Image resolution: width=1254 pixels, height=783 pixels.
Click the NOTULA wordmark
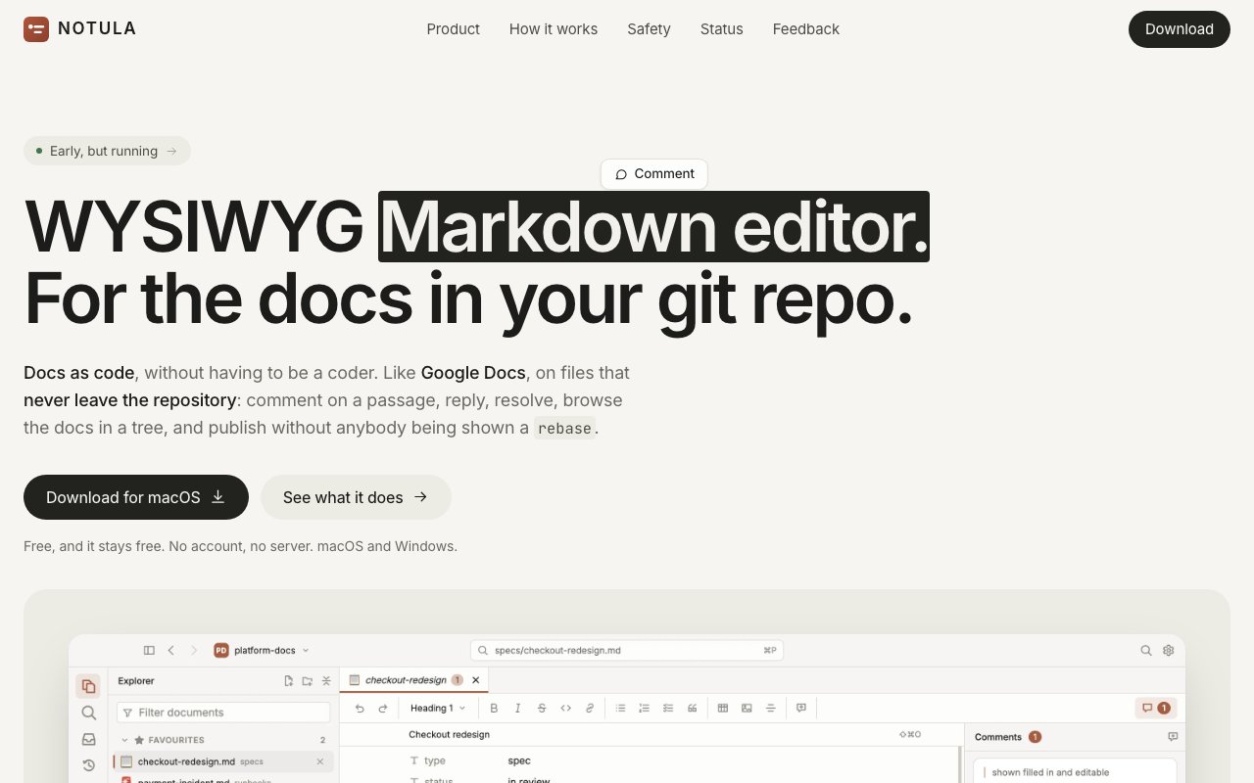coord(97,29)
